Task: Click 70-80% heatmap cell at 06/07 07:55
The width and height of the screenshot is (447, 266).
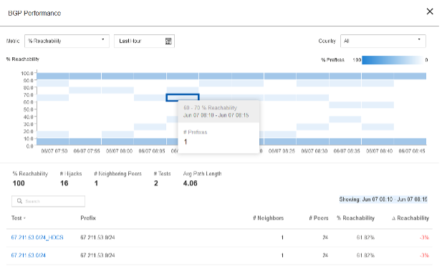Action: pos(85,90)
